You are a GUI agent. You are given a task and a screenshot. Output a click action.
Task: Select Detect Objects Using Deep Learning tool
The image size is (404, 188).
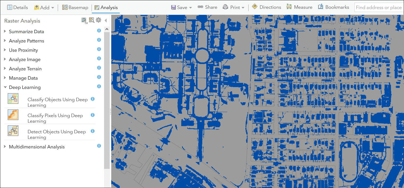[x=57, y=134]
